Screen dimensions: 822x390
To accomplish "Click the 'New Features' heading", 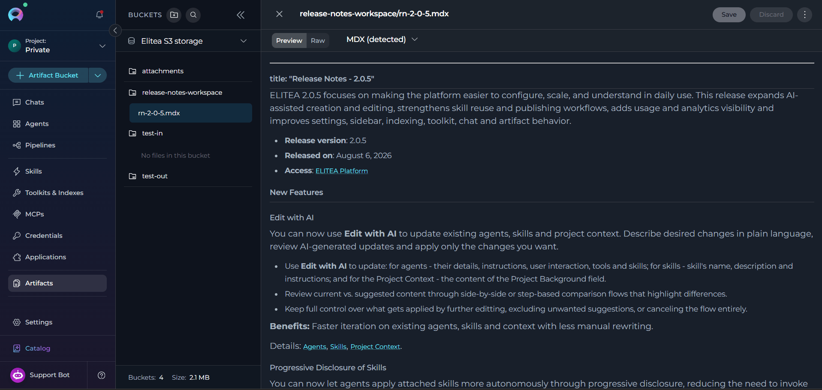I will (296, 192).
